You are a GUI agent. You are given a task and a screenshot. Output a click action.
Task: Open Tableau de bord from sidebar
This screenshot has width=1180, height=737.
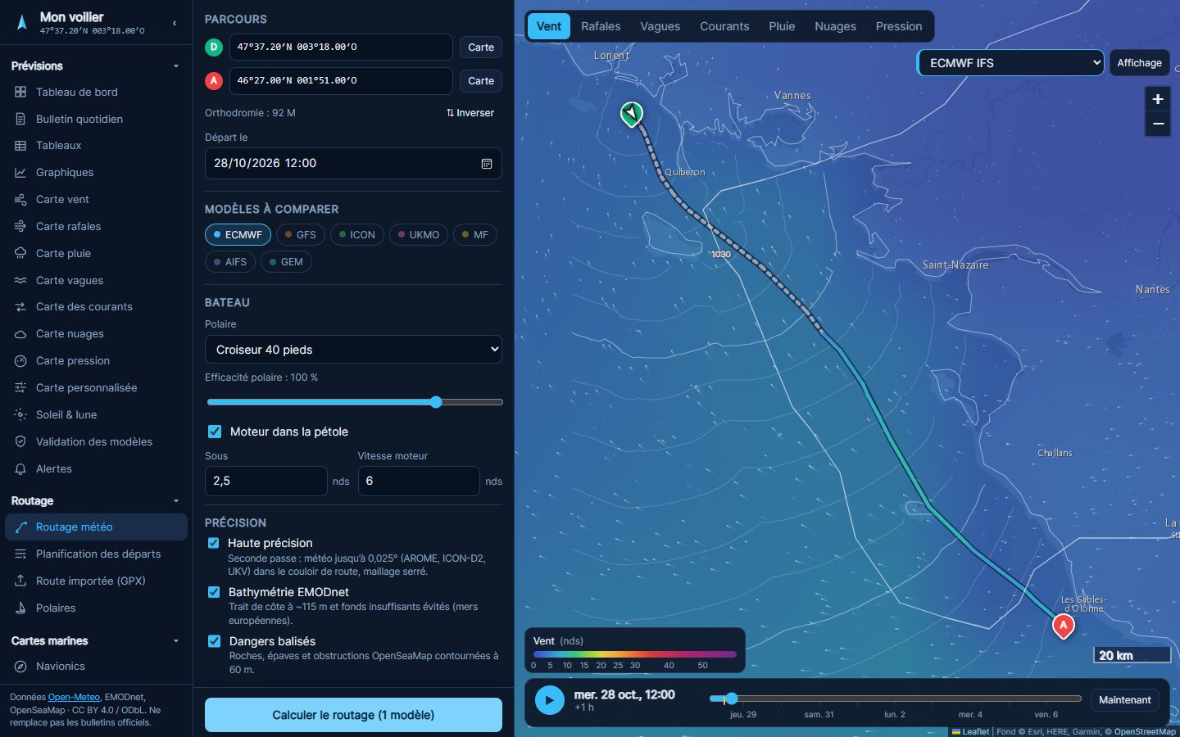point(96,92)
